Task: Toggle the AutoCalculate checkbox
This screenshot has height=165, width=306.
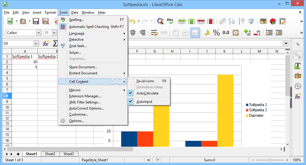Action: [x=130, y=93]
